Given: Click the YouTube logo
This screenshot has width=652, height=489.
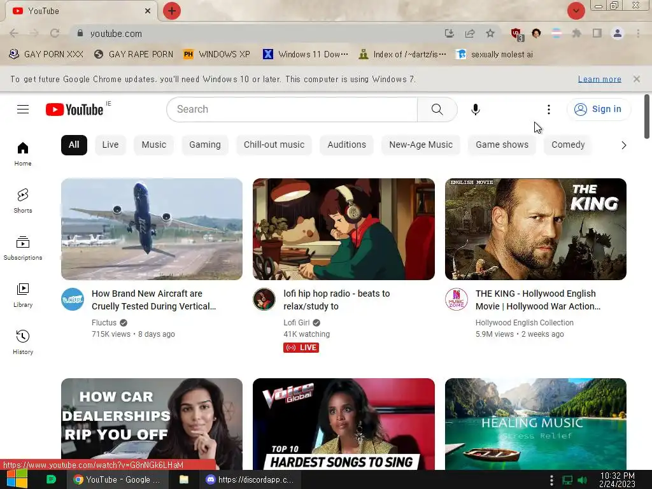Looking at the screenshot, I should [74, 110].
